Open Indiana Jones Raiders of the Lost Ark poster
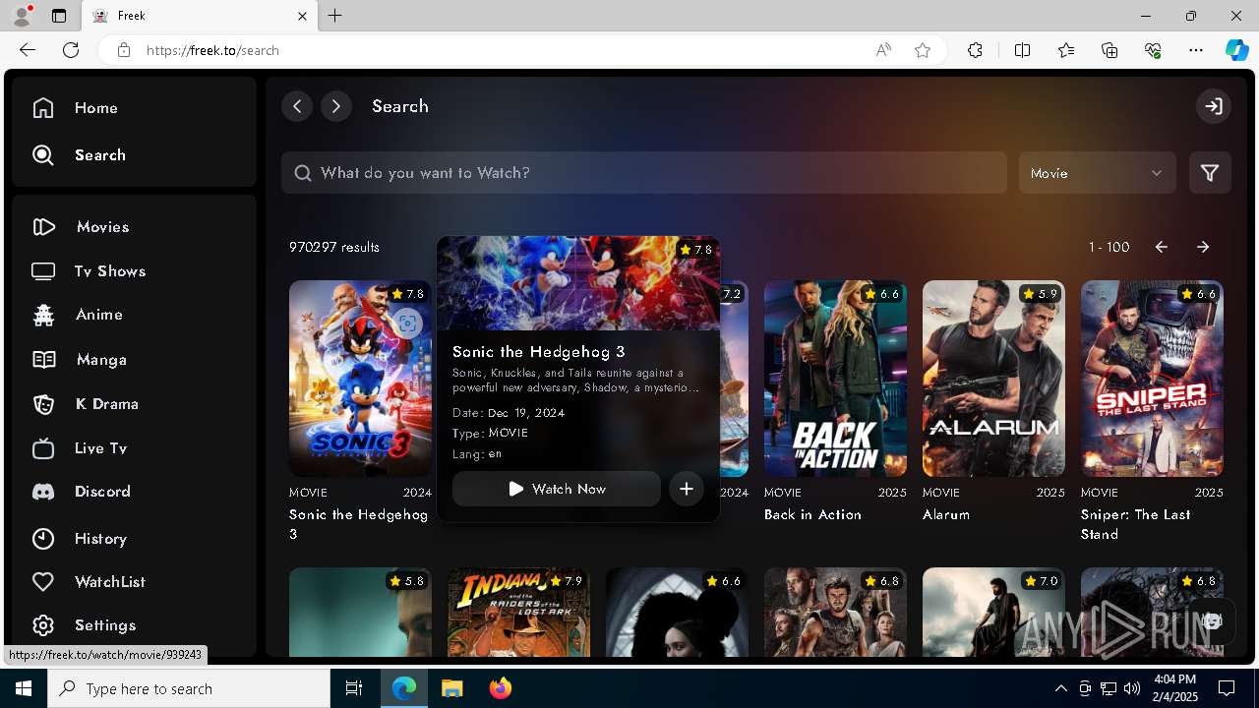The image size is (1259, 708). click(518, 612)
